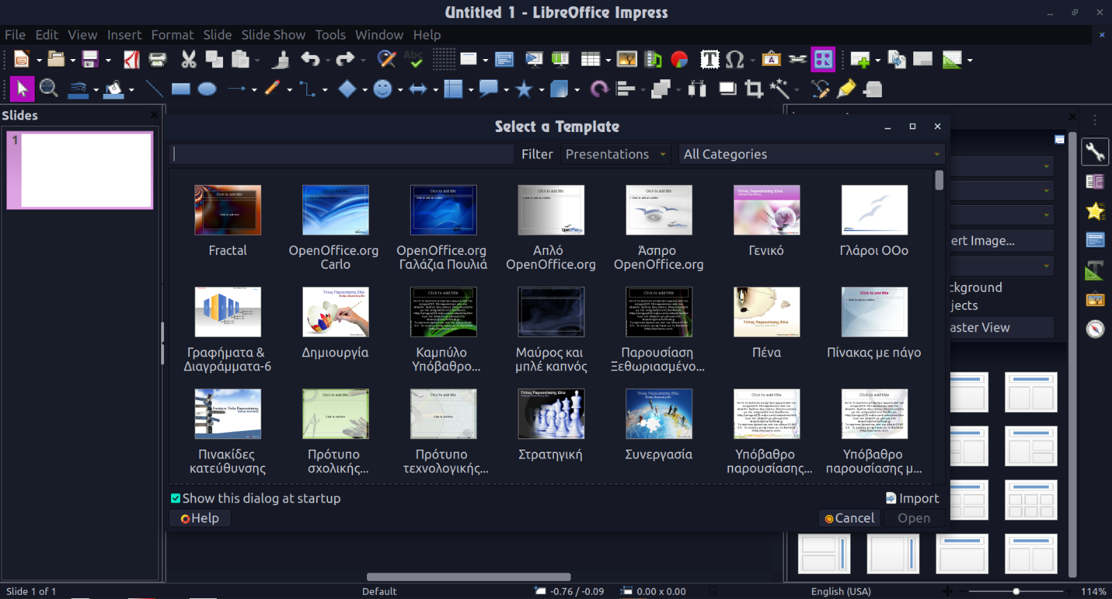Open the Tools menu
1112x599 pixels.
pyautogui.click(x=330, y=35)
